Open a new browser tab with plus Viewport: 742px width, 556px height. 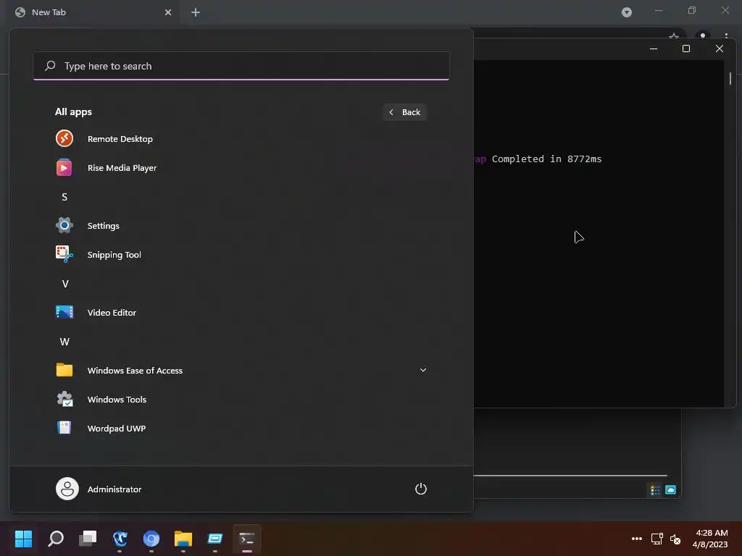pyautogui.click(x=196, y=12)
